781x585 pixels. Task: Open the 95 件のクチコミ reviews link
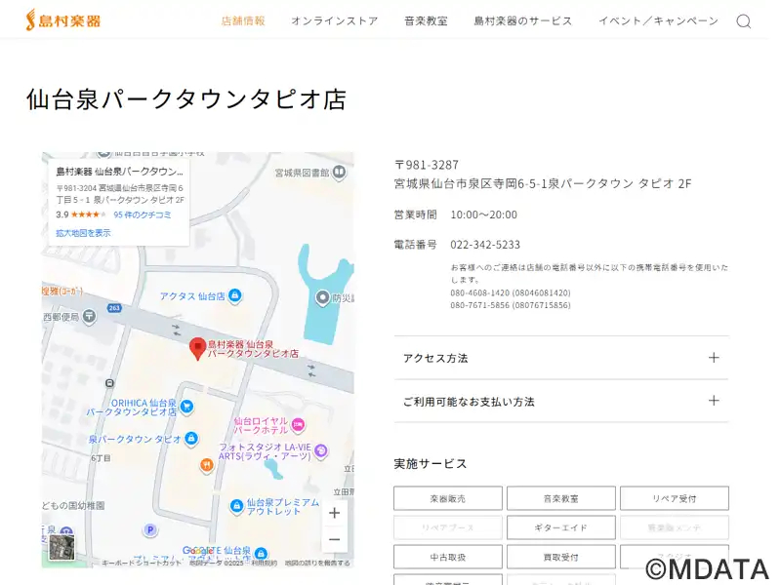(143, 214)
